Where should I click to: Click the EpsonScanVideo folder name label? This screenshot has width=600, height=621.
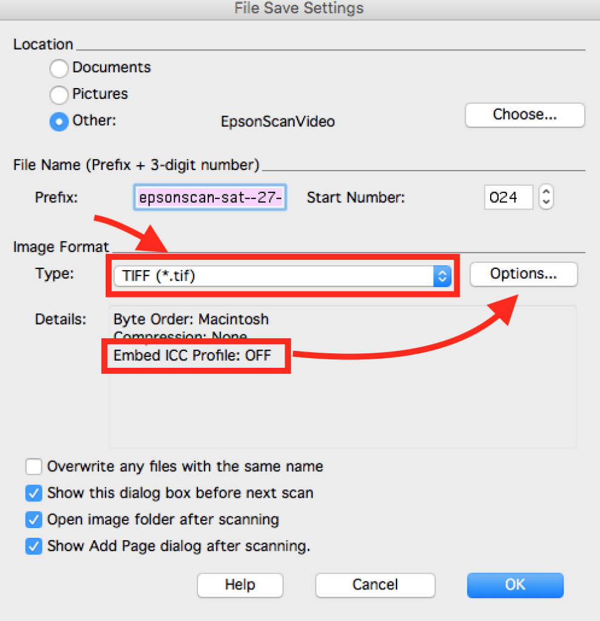(278, 121)
